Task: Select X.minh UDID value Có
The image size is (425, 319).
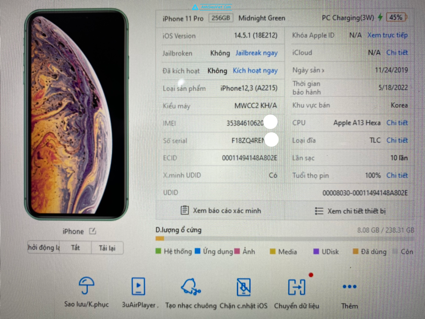Action: click(x=273, y=175)
